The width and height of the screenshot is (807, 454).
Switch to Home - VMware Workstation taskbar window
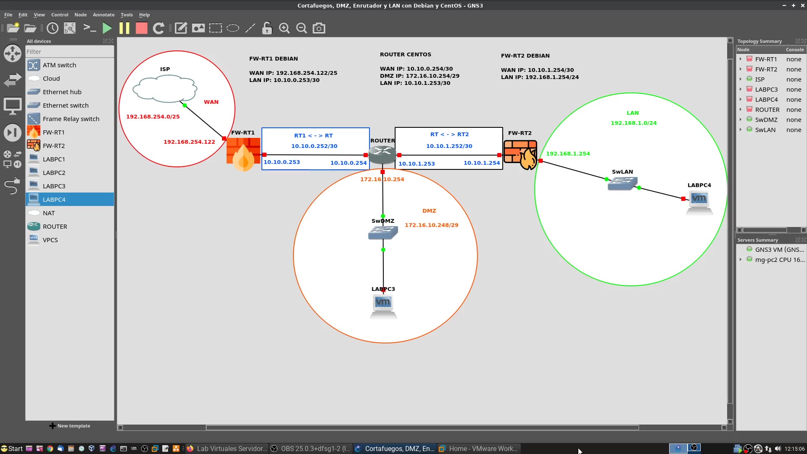pyautogui.click(x=479, y=449)
